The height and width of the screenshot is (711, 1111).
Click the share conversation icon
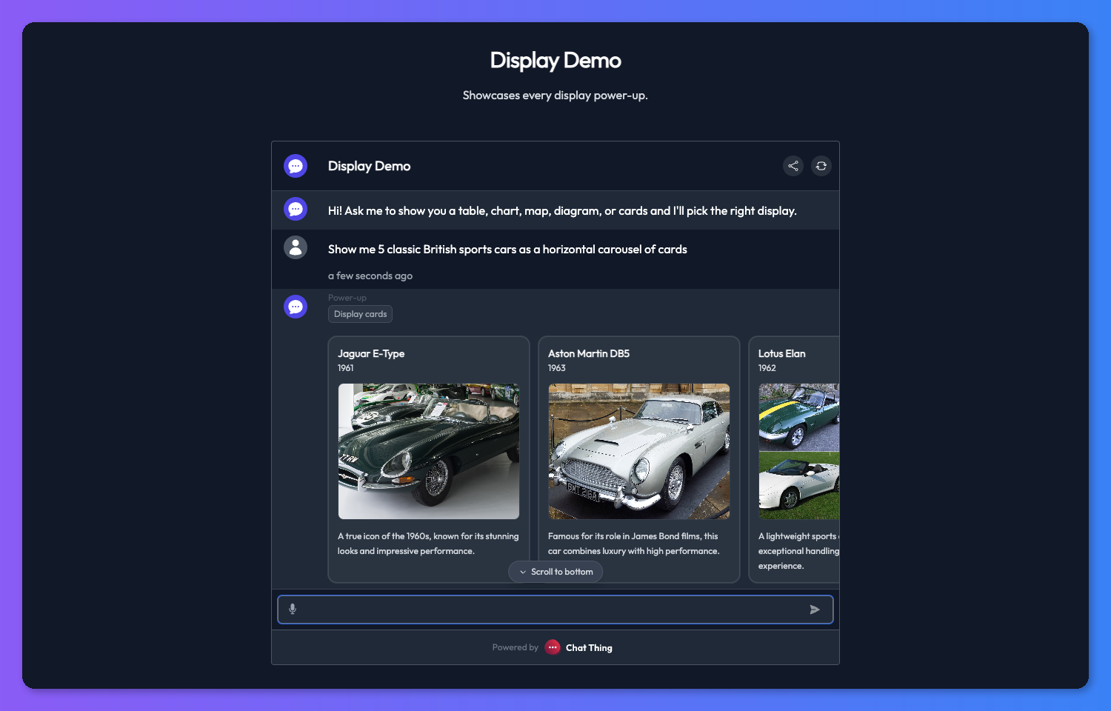(x=793, y=166)
